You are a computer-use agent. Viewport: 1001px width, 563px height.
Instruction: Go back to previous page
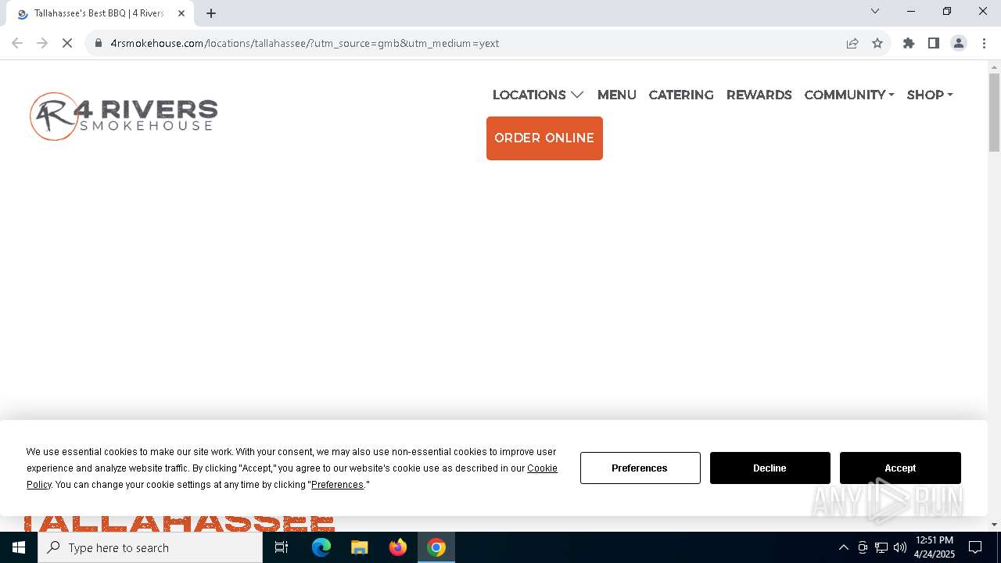[x=17, y=43]
